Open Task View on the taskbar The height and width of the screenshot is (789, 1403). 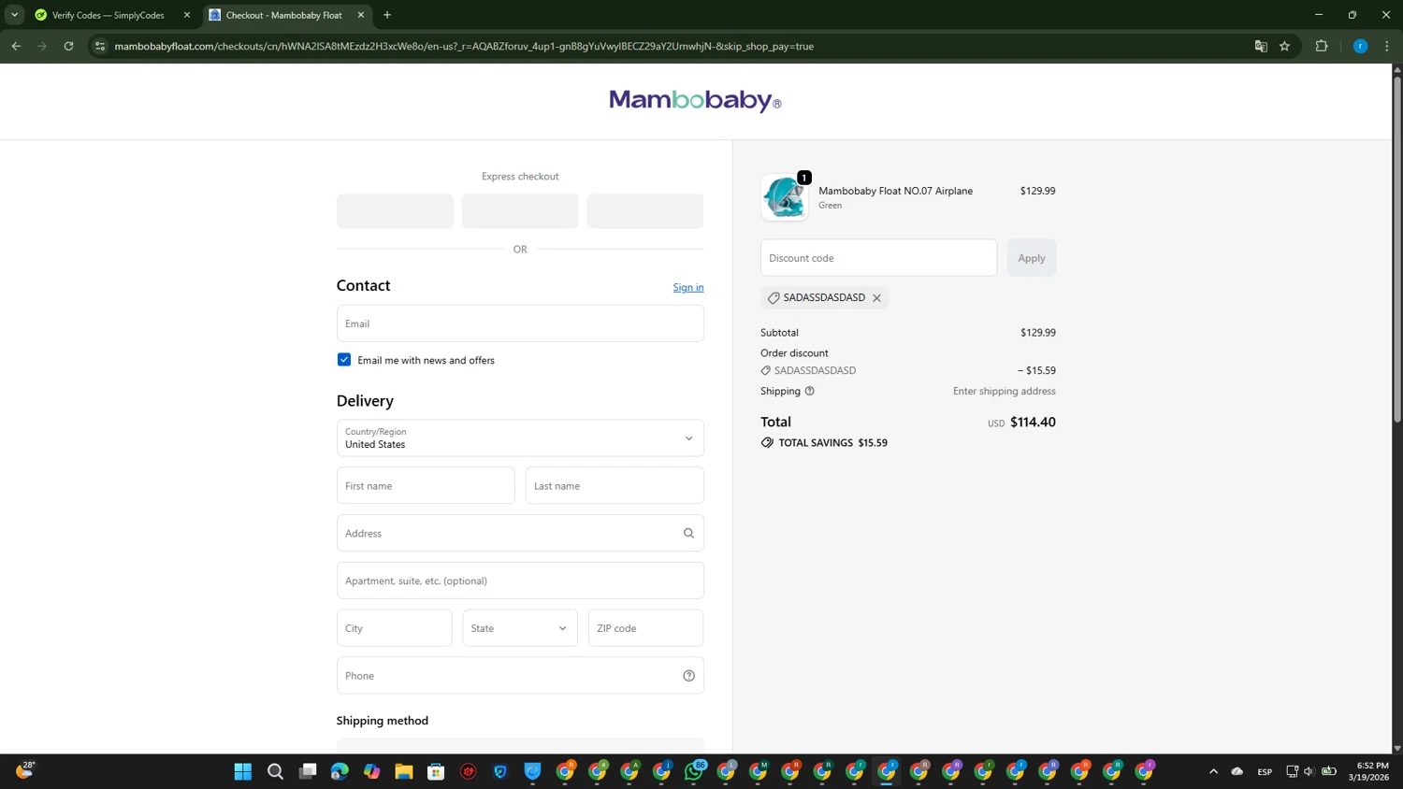308,771
